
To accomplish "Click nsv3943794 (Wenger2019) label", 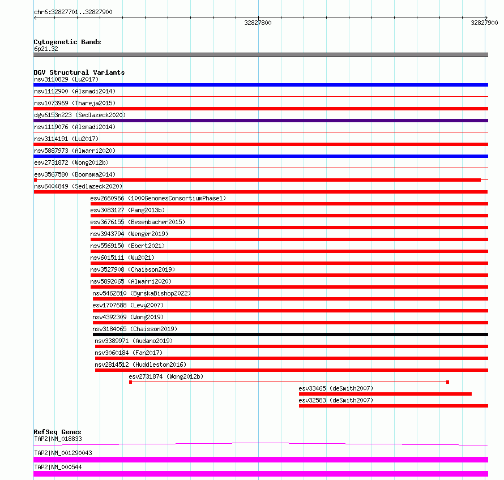I will pyautogui.click(x=129, y=234).
